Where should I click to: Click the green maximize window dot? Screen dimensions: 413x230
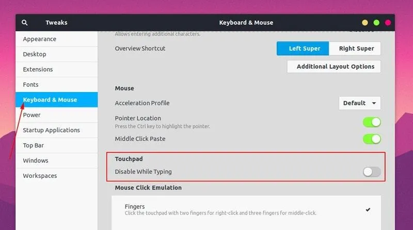(376, 23)
